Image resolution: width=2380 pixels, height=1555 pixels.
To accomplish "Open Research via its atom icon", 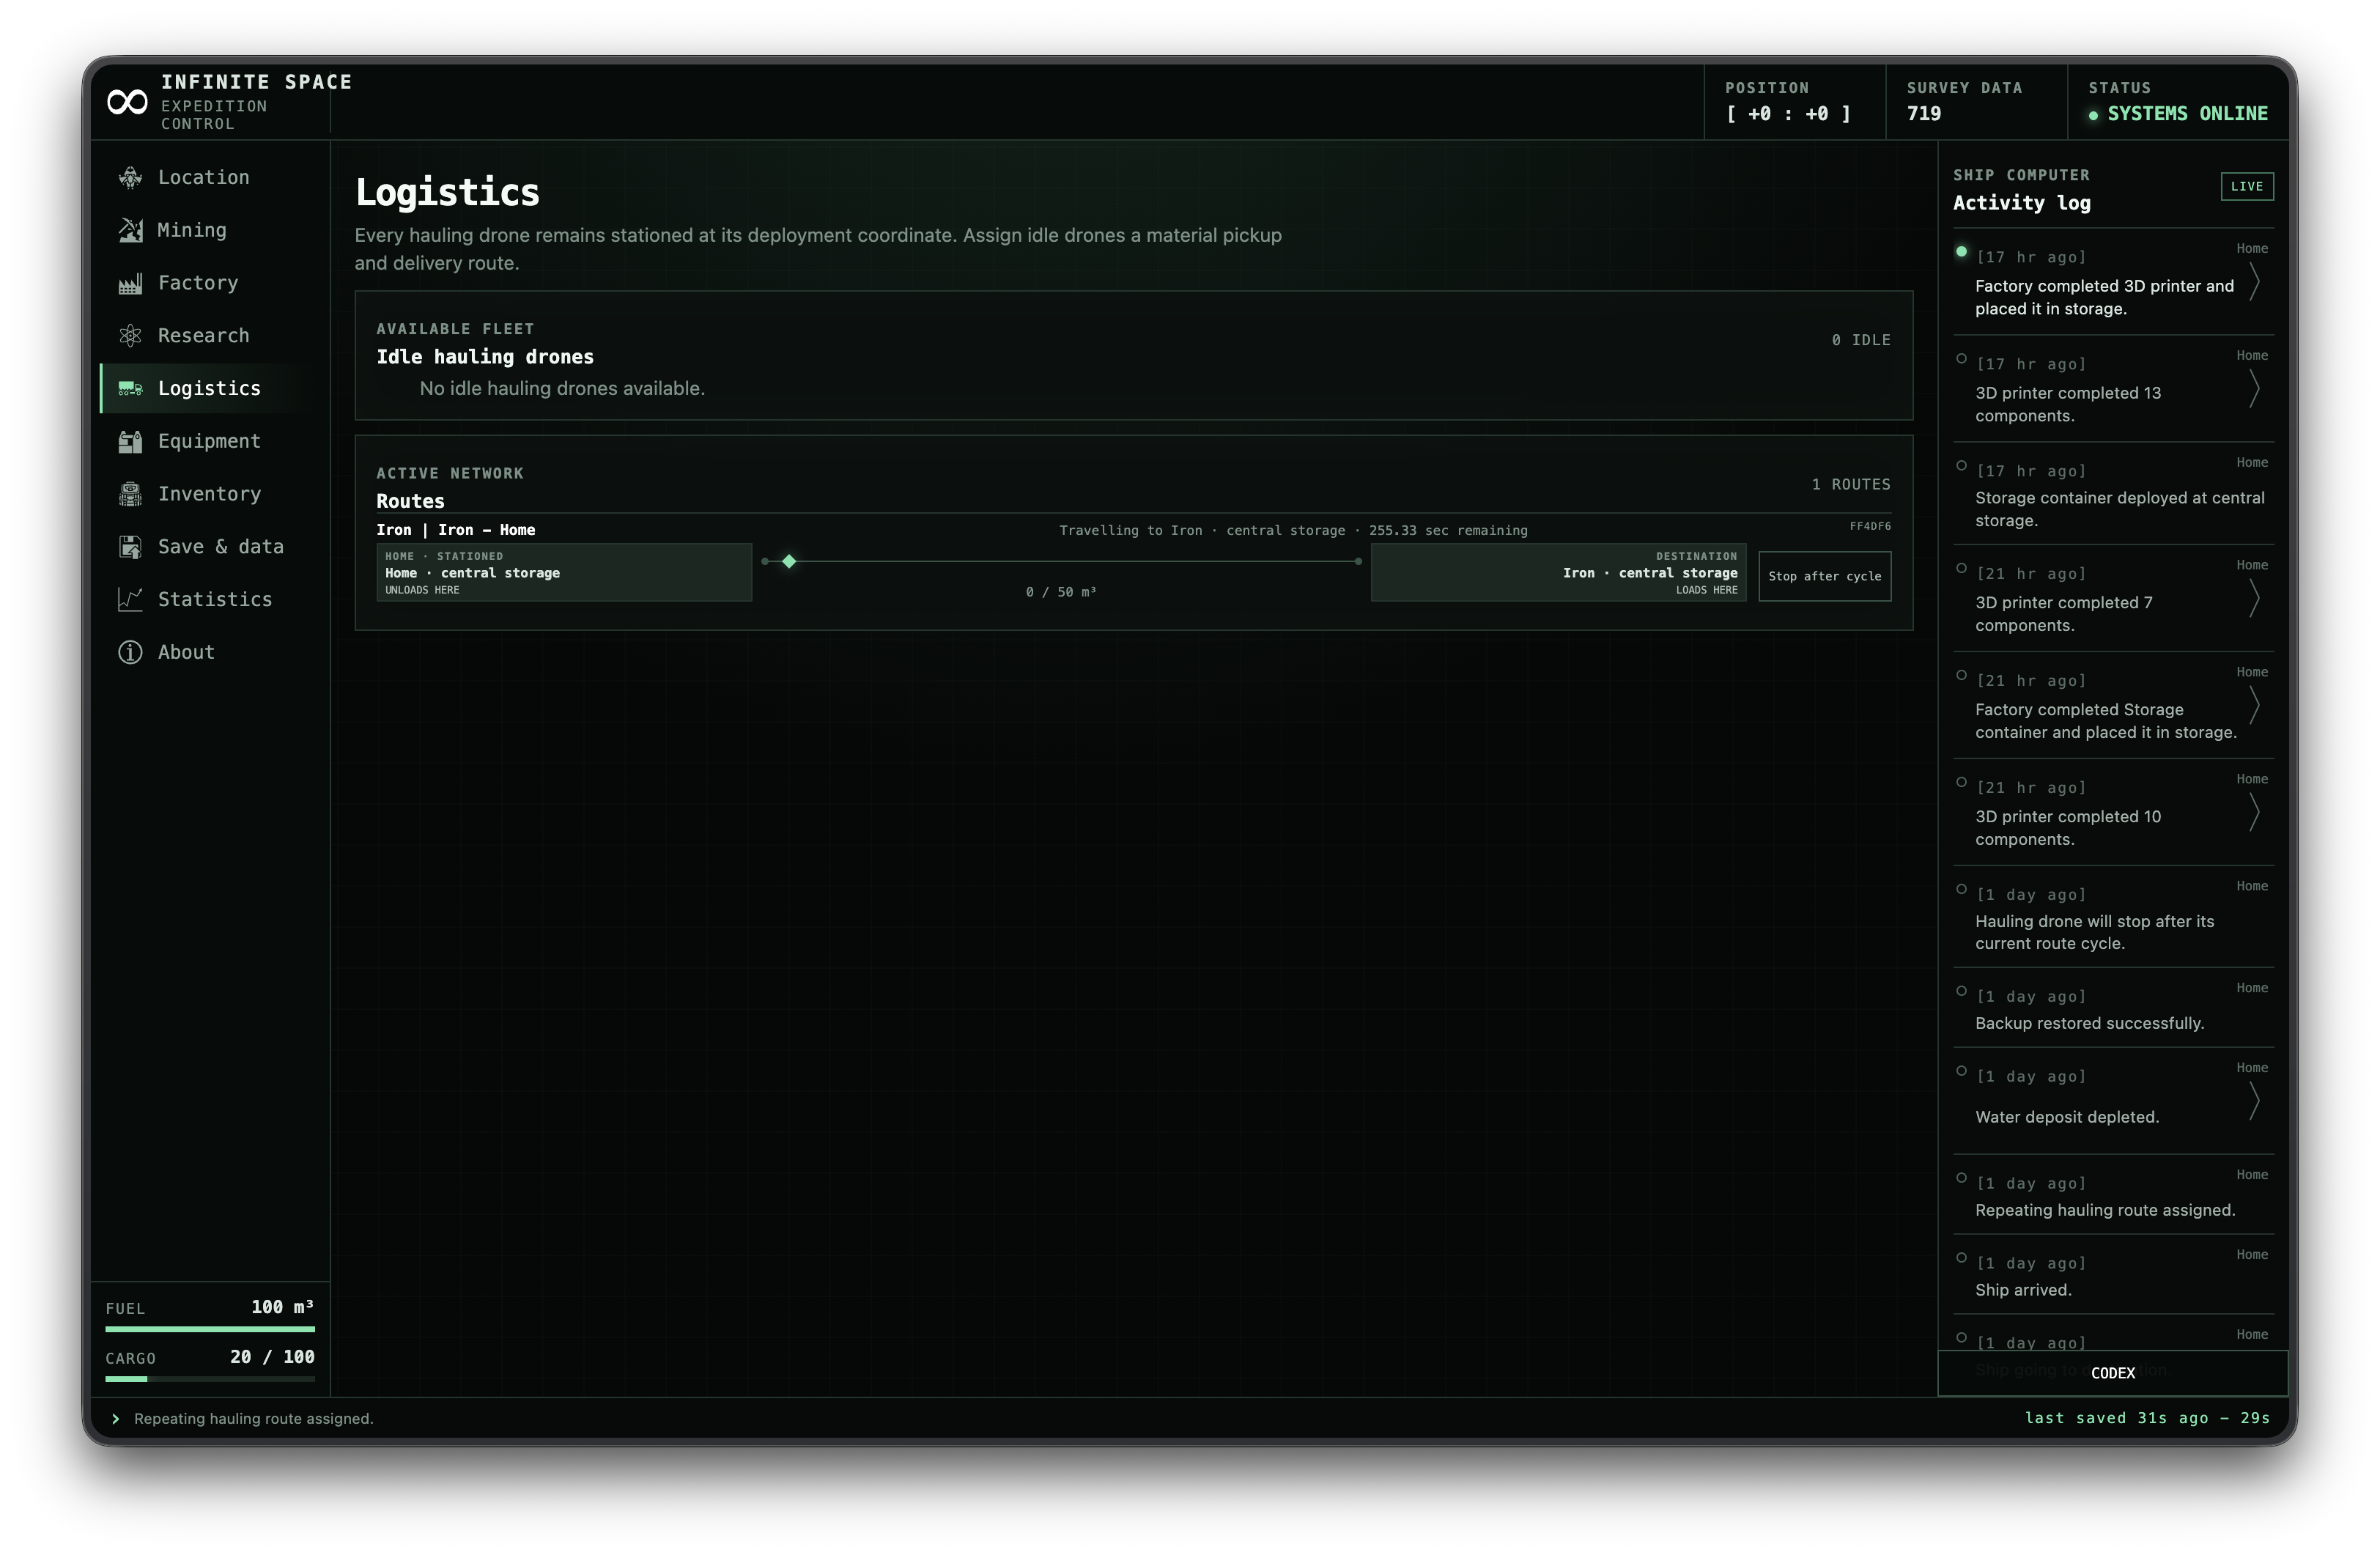I will (x=130, y=336).
